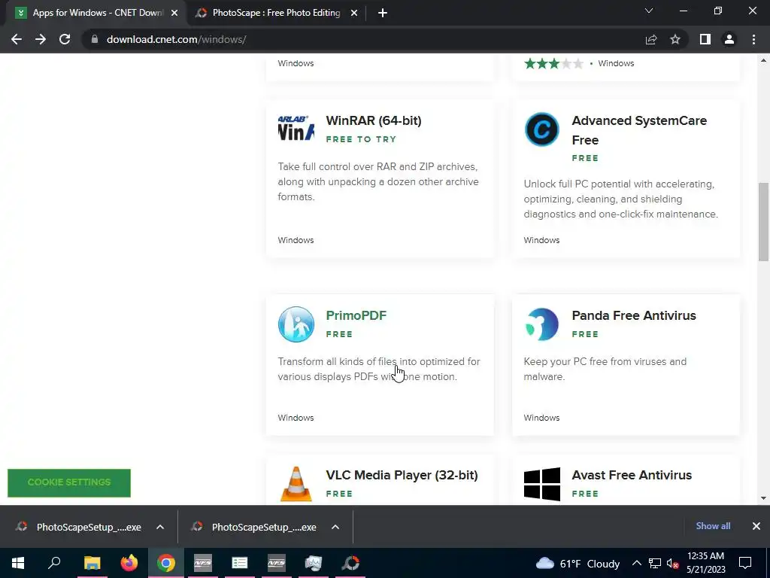Viewport: 770px width, 578px height.
Task: Open the Chrome side panel
Action: pyautogui.click(x=705, y=39)
